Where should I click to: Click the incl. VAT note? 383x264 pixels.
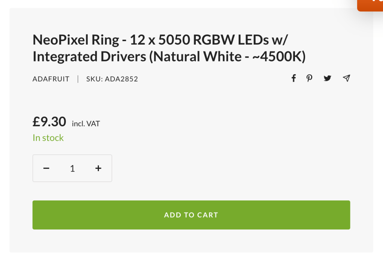86,124
